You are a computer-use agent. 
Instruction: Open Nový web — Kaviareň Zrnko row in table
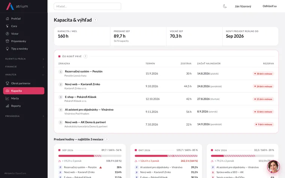click(166, 86)
